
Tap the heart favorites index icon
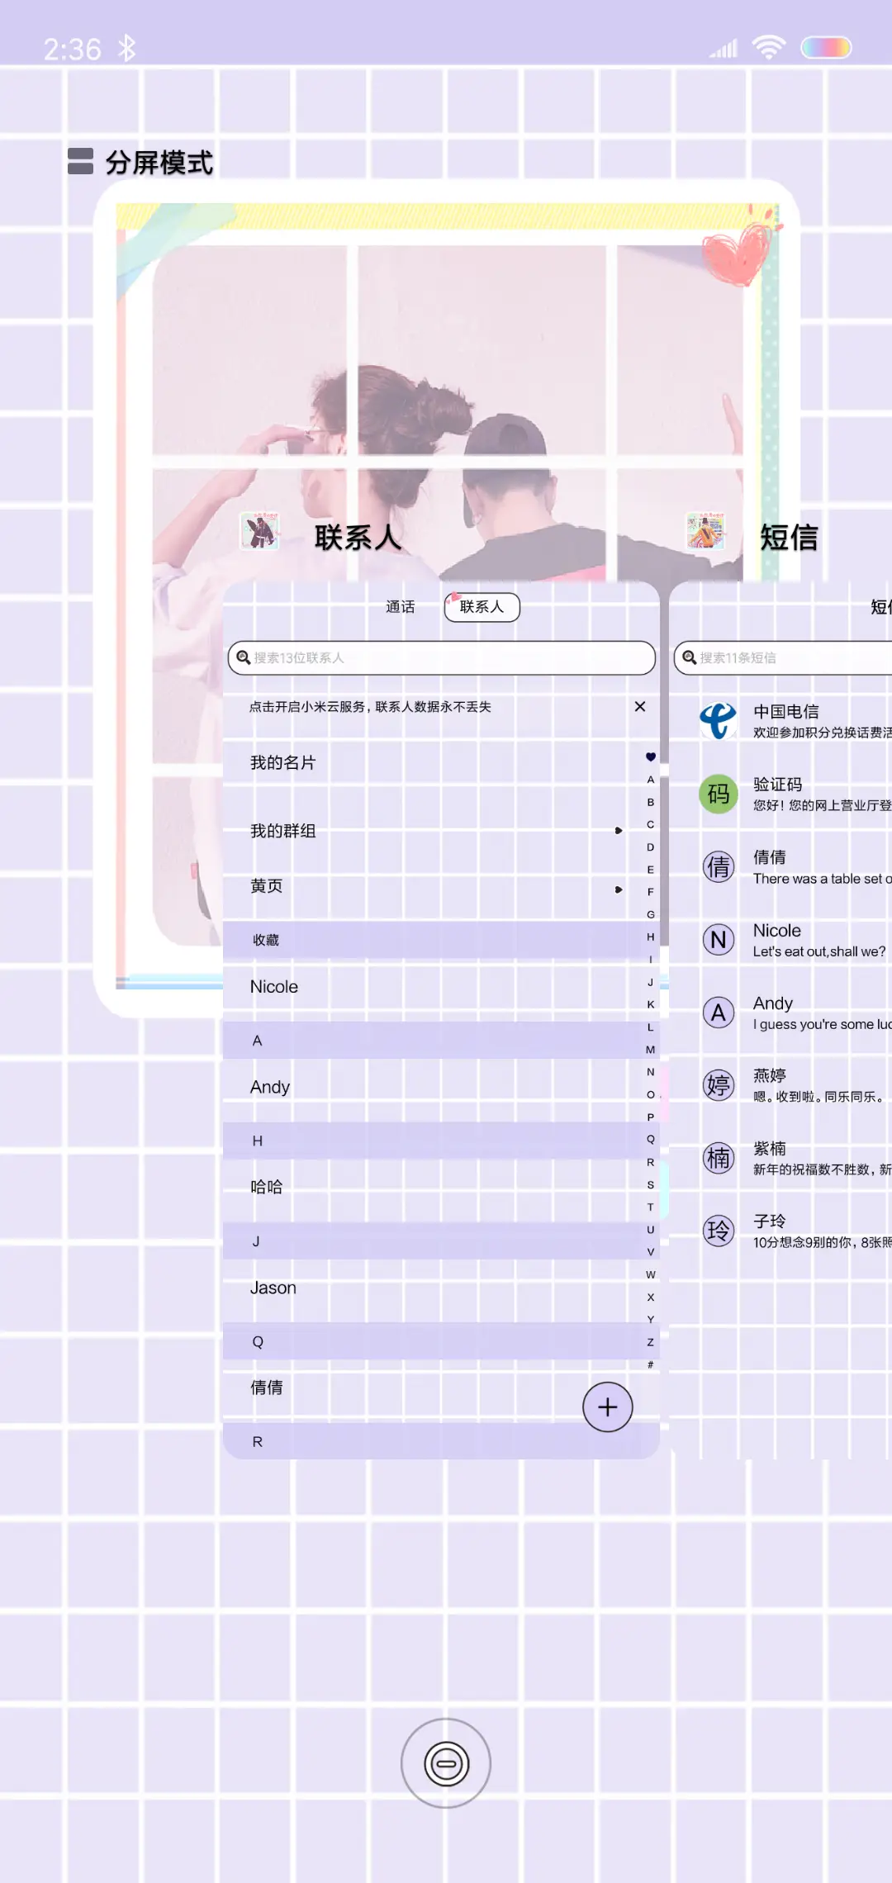click(651, 757)
